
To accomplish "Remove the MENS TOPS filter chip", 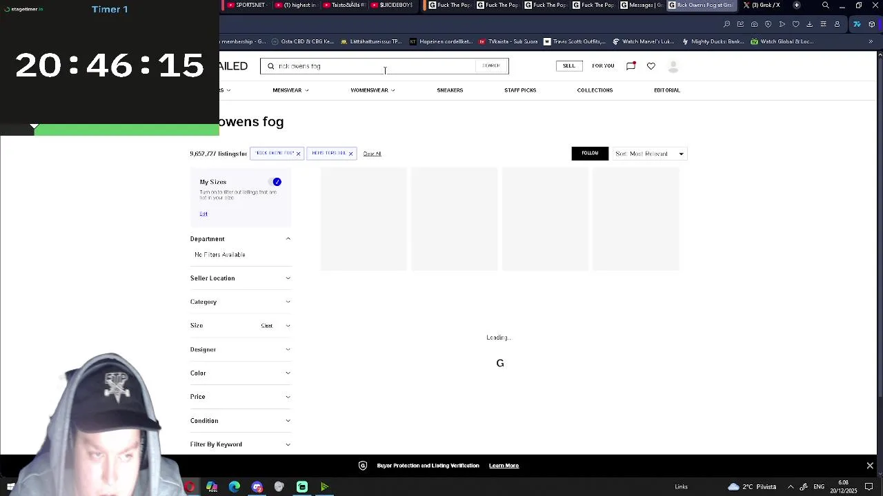I will 350,154.
